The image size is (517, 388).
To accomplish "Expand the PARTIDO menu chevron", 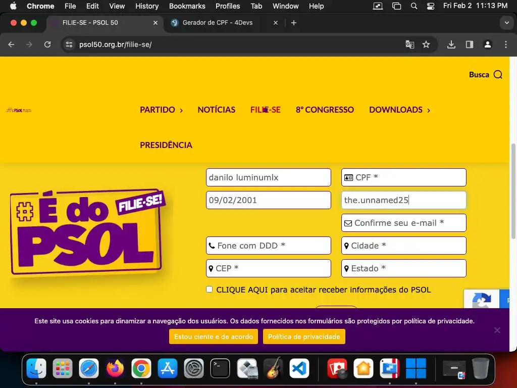I will [181, 110].
